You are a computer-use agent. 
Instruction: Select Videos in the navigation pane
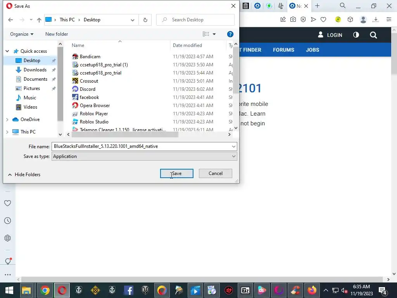tap(30, 107)
